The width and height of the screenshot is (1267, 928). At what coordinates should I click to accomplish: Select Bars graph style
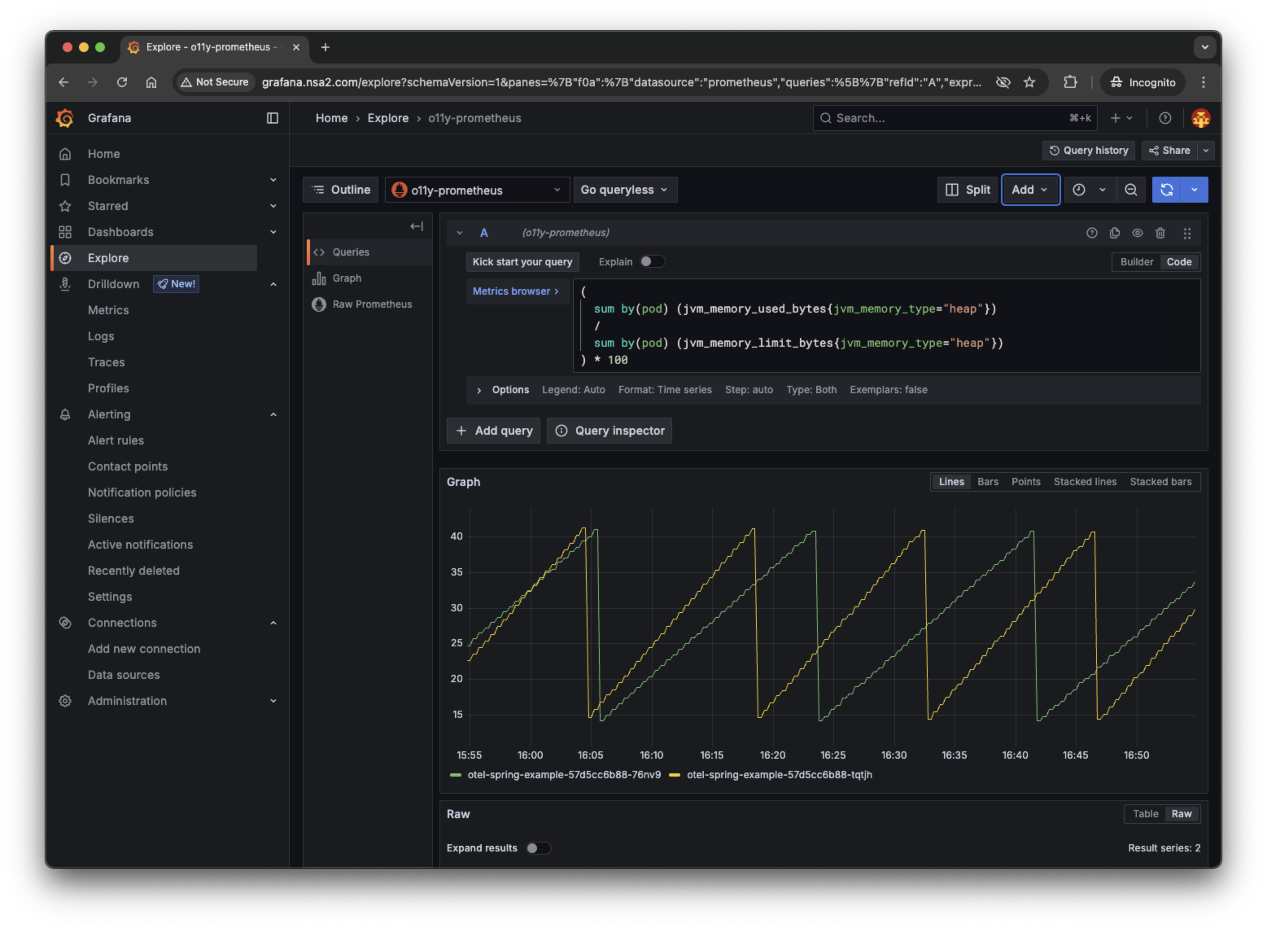point(987,482)
